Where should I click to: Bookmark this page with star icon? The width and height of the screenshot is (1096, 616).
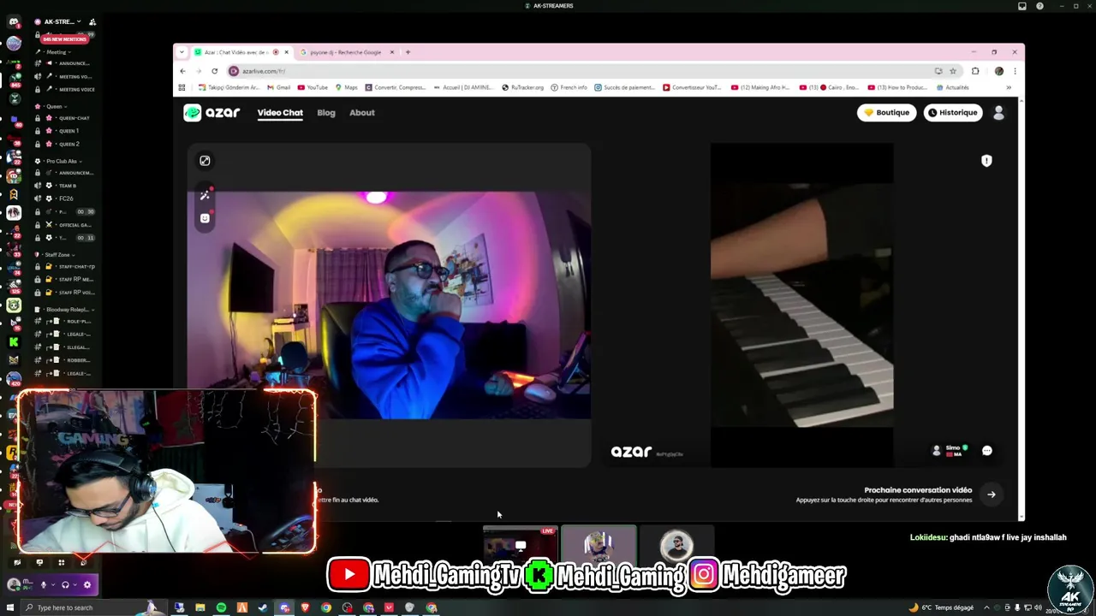(x=953, y=71)
